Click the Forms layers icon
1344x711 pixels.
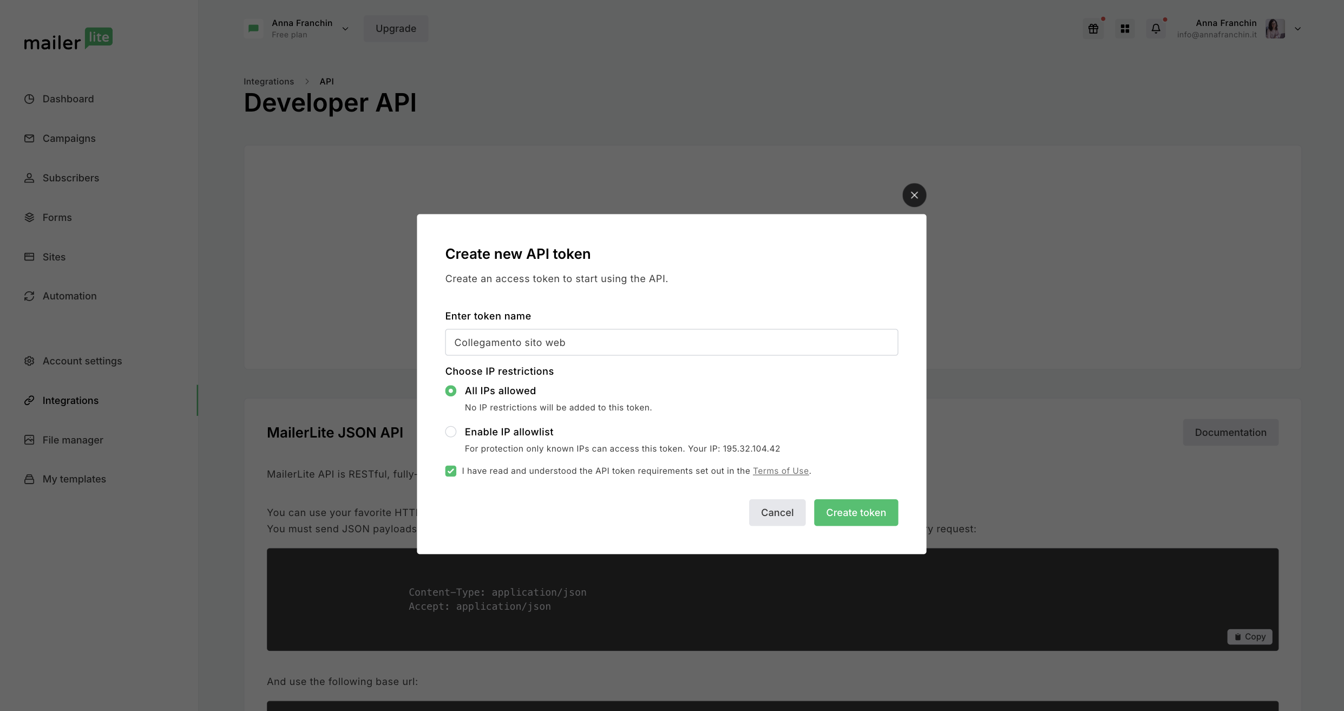(x=29, y=218)
